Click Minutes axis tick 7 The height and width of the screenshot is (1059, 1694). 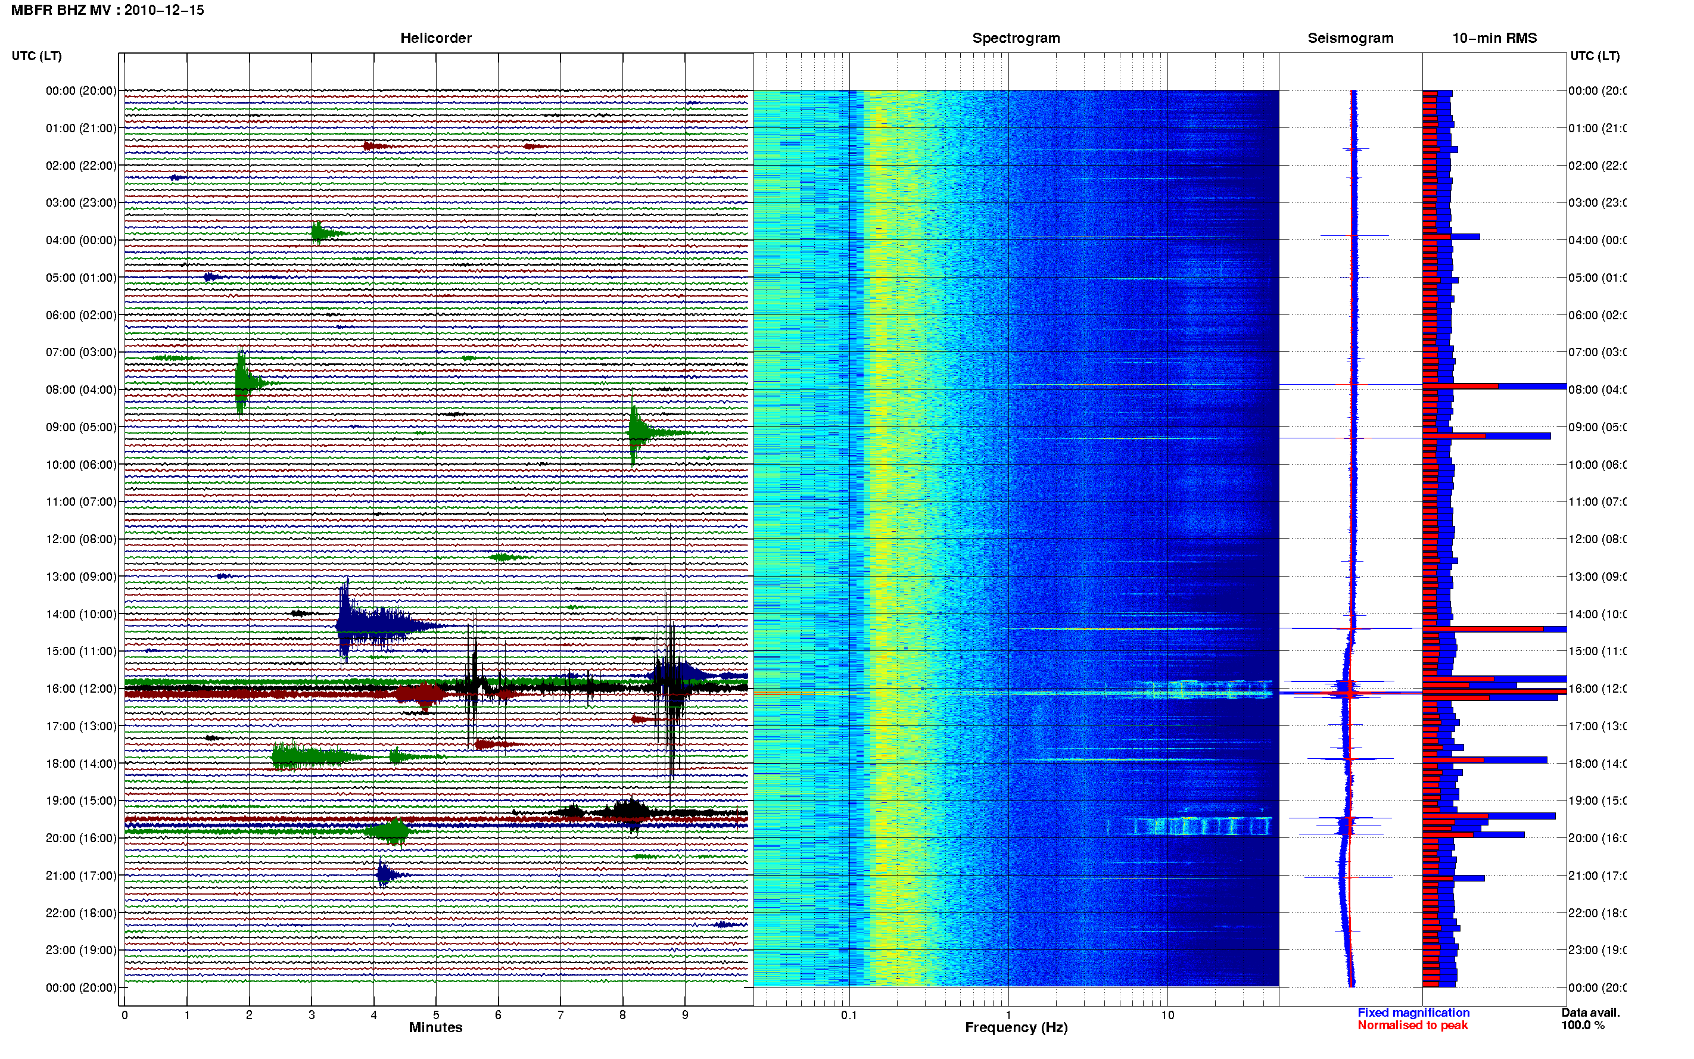560,1015
